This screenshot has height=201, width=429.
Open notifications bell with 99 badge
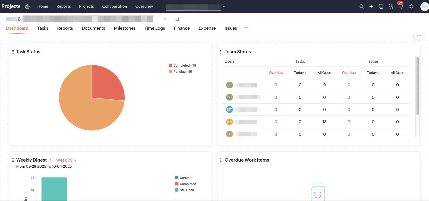(401, 6)
